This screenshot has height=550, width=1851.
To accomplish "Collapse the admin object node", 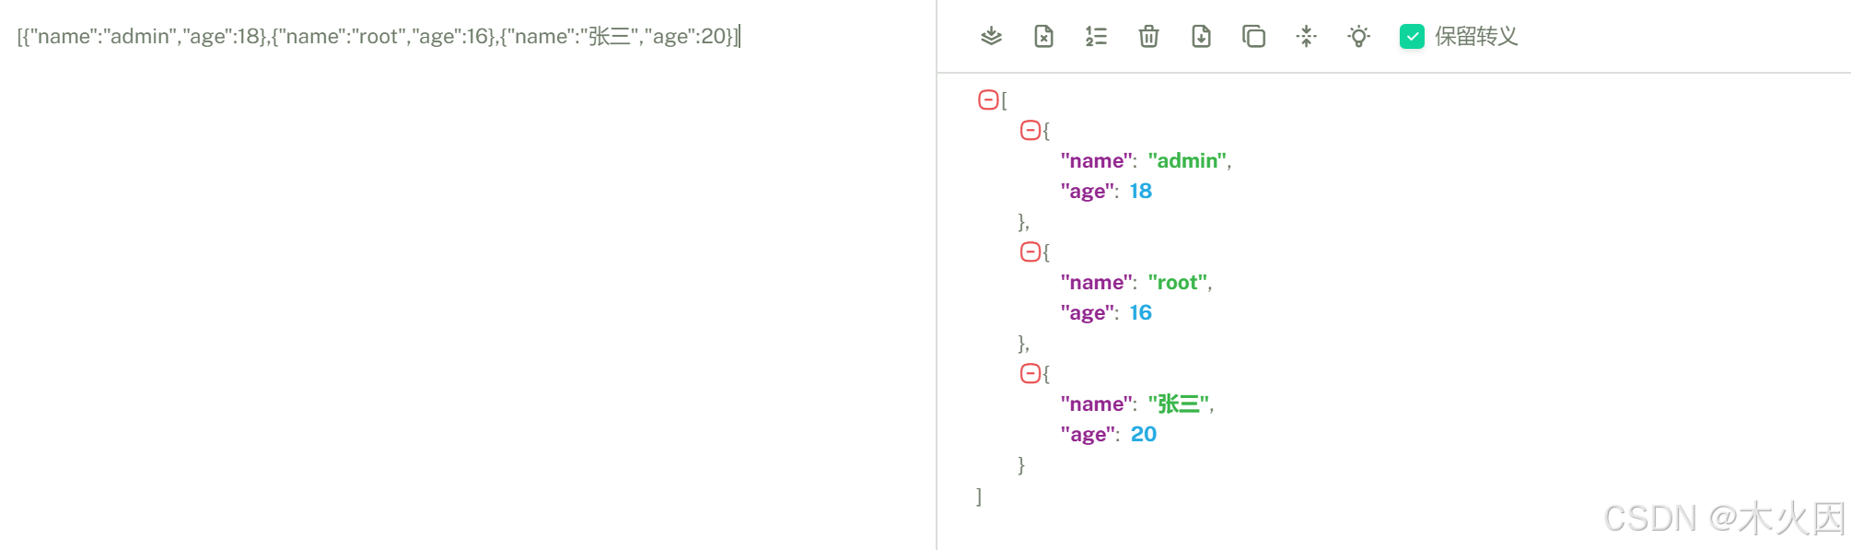I will pyautogui.click(x=1030, y=130).
